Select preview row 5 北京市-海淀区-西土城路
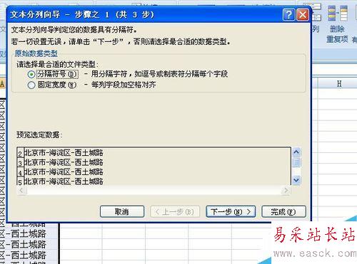357x264 pixels. pos(64,181)
